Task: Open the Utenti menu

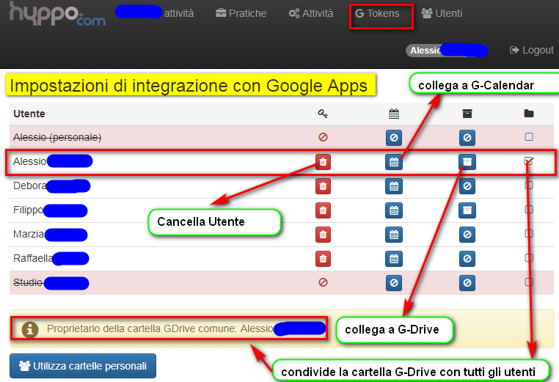Action: (x=442, y=13)
